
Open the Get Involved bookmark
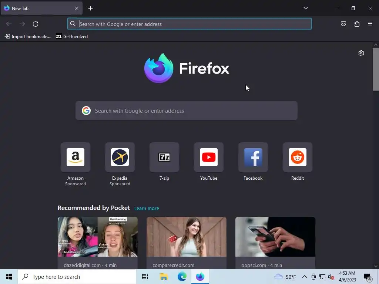click(72, 37)
